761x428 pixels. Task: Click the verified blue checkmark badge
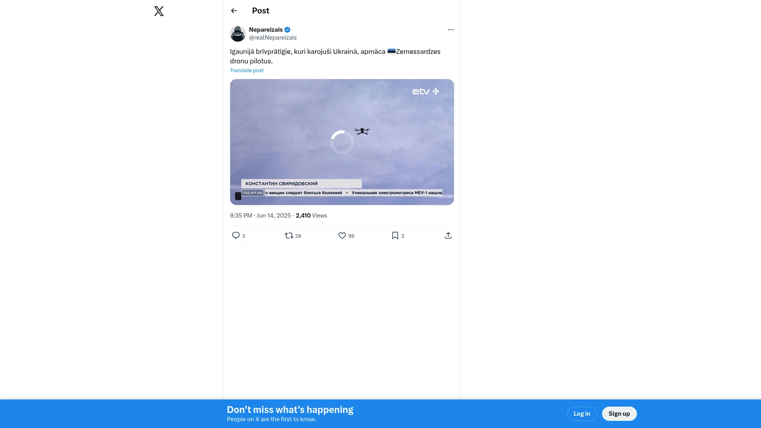pos(287,30)
